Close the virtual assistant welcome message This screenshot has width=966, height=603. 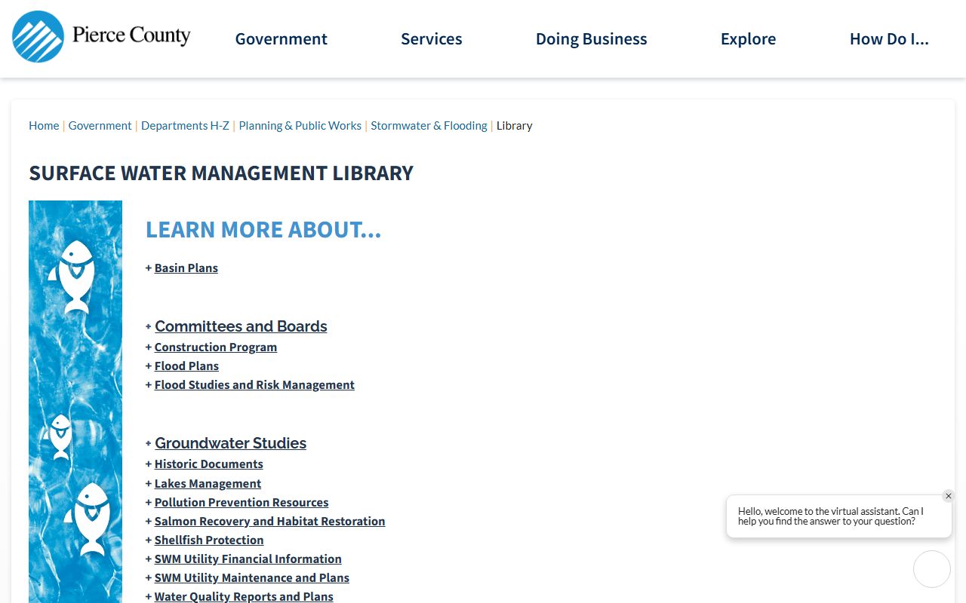tap(949, 496)
